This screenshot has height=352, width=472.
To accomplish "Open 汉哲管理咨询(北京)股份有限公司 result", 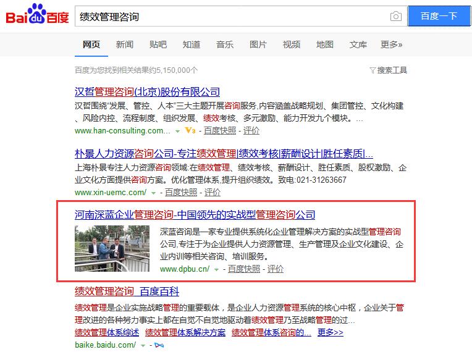I will pos(147,92).
